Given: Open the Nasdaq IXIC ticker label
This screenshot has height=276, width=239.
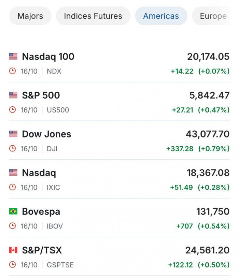Looking at the screenshot, I should (x=53, y=187).
